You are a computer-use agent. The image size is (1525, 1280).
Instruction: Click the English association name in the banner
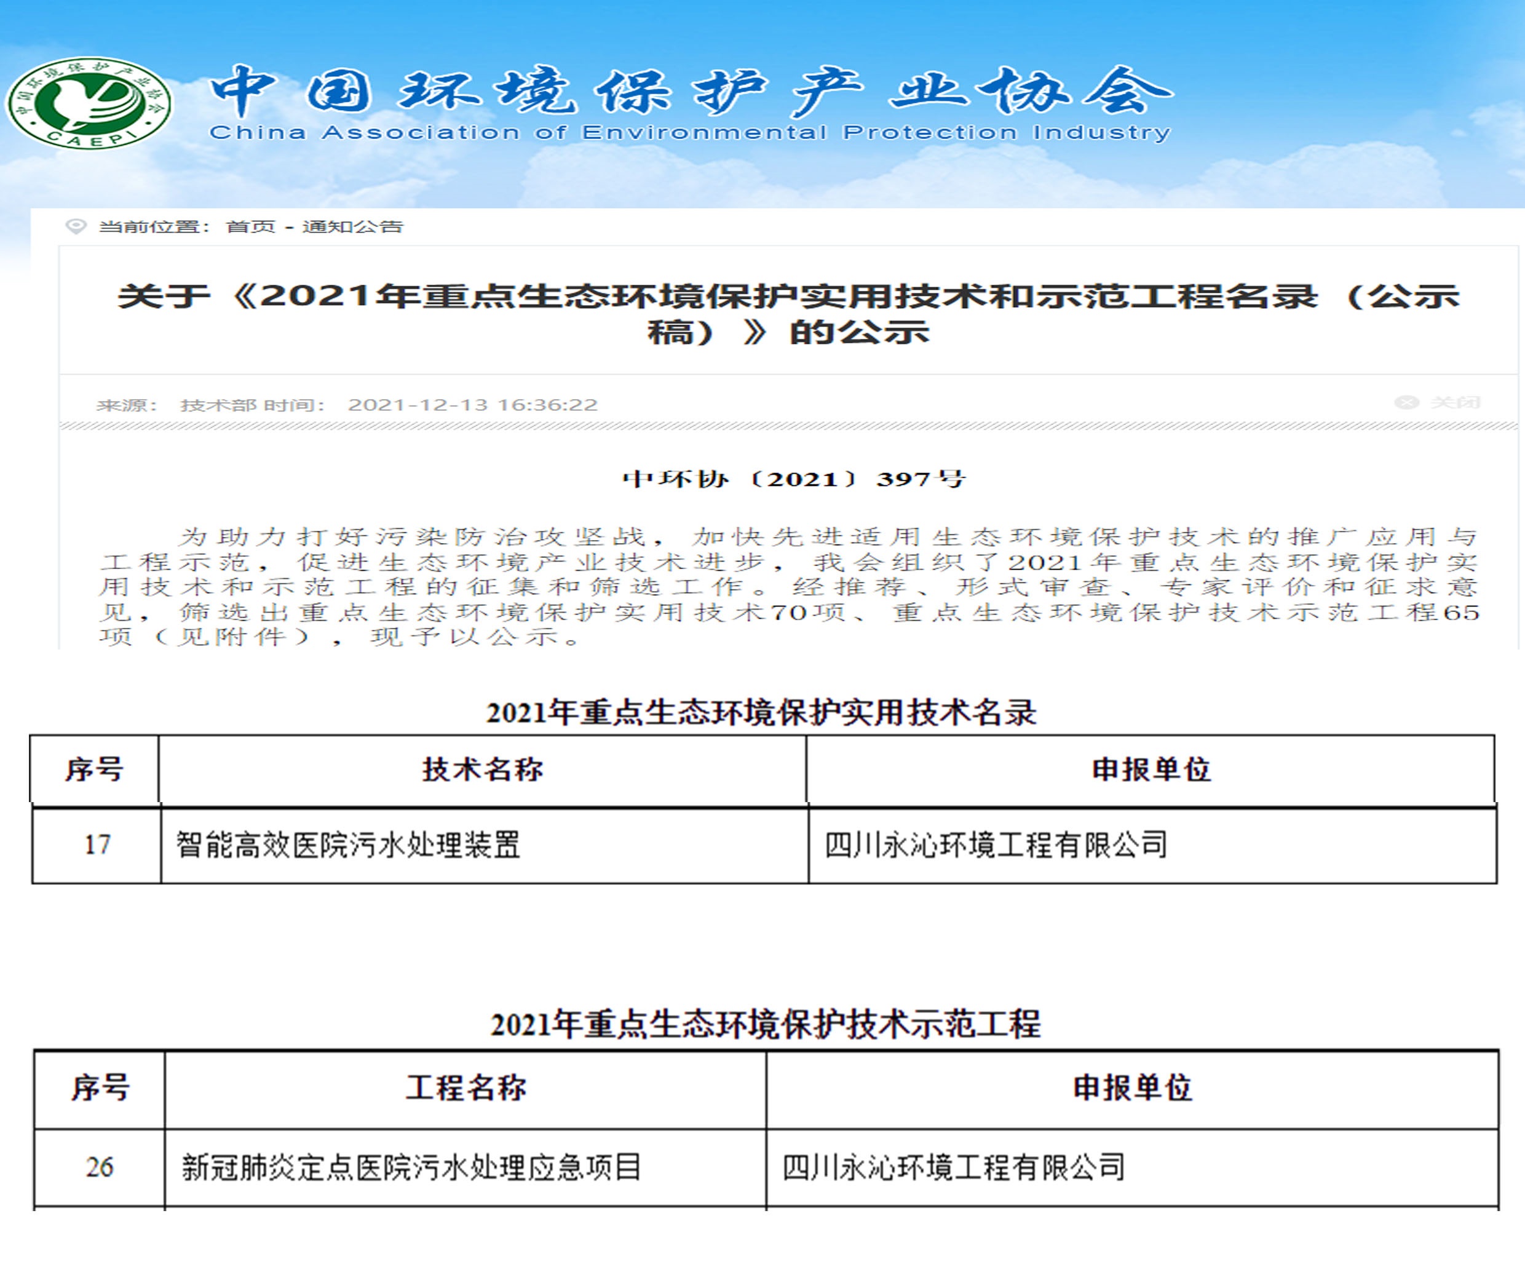point(690,133)
